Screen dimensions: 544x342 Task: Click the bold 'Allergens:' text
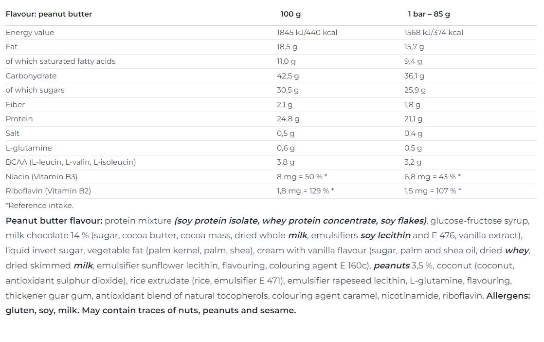(508, 296)
